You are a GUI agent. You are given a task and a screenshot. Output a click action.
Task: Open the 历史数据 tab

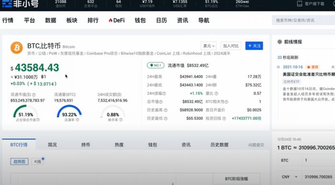[219, 145]
